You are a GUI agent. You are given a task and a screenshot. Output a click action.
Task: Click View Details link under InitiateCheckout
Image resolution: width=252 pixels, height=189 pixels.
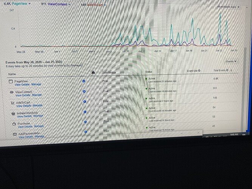click(25, 116)
